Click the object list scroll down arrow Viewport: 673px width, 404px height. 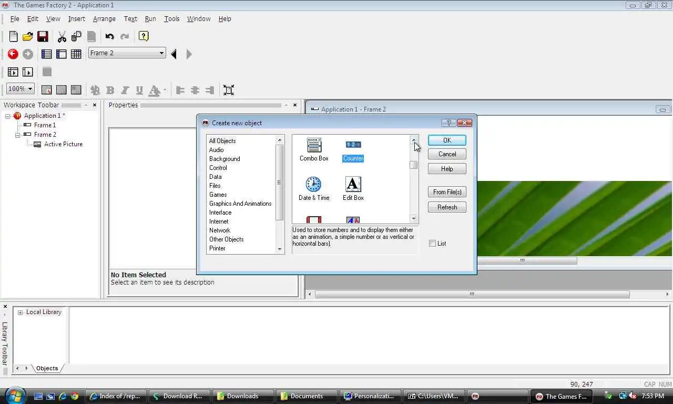tap(414, 219)
